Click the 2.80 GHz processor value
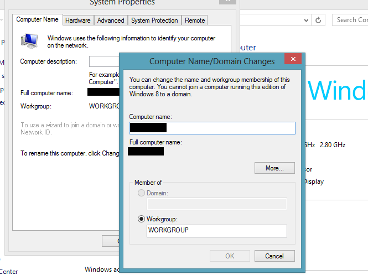This screenshot has width=368, height=280. pos(333,145)
